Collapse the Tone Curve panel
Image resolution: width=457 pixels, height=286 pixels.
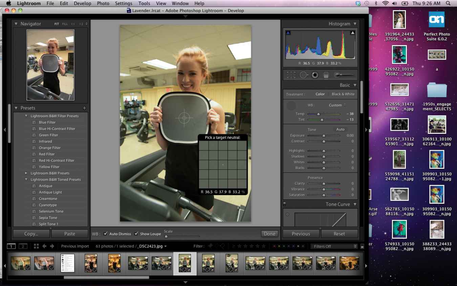(x=355, y=204)
